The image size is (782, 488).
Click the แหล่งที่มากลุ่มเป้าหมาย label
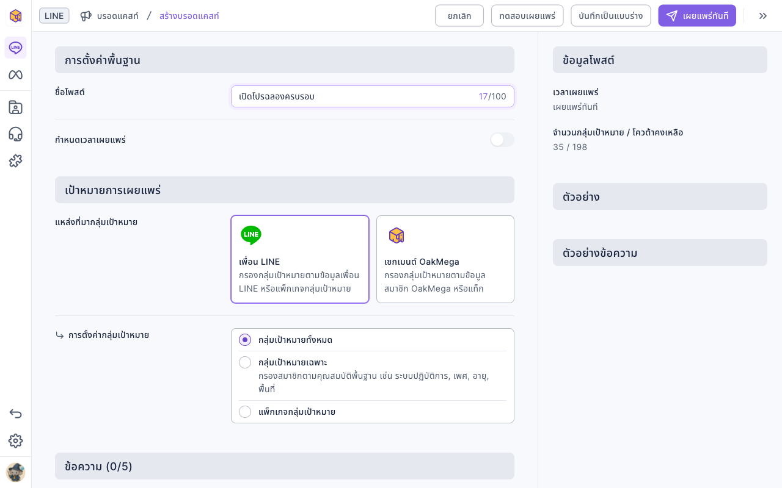coord(97,222)
